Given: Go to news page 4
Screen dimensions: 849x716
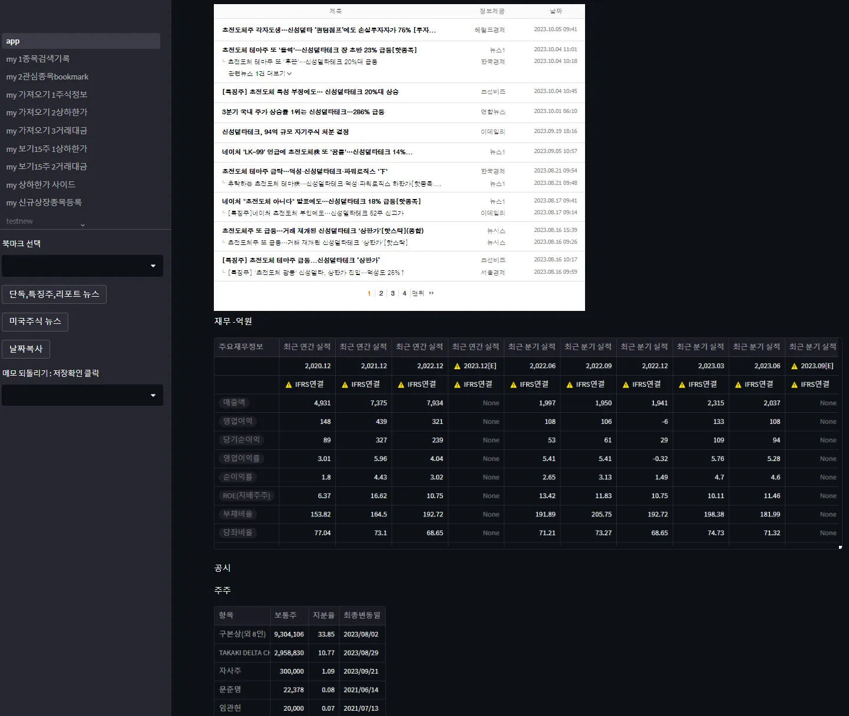Looking at the screenshot, I should click(404, 293).
